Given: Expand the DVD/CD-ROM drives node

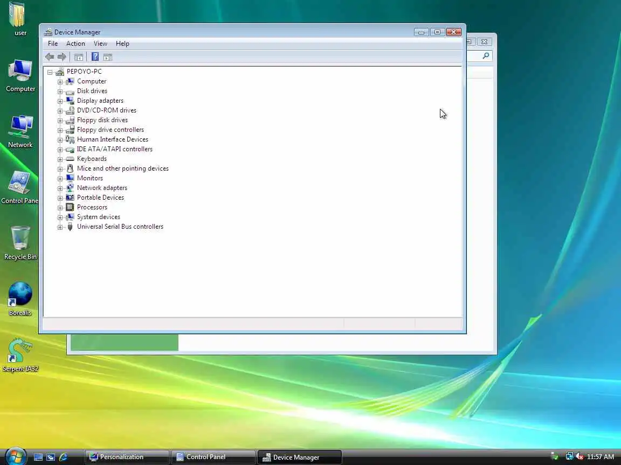Looking at the screenshot, I should point(60,111).
